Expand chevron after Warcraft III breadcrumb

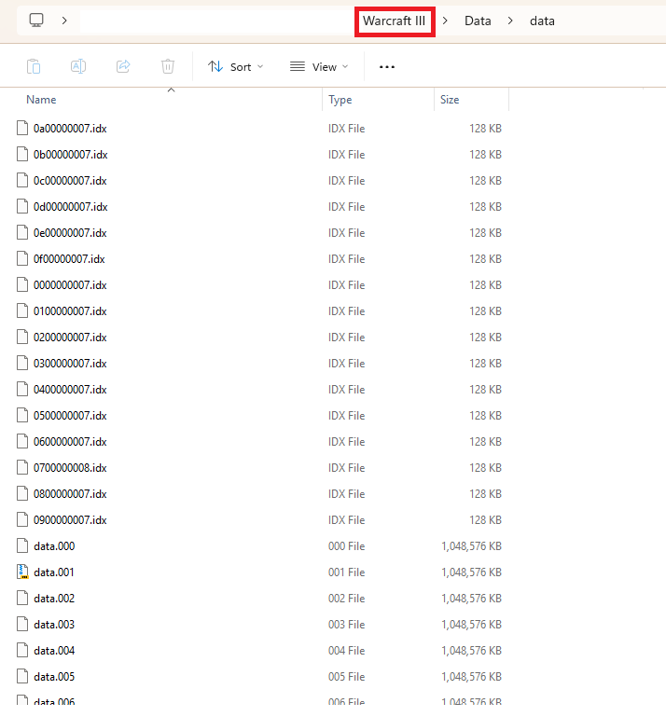pyautogui.click(x=445, y=21)
